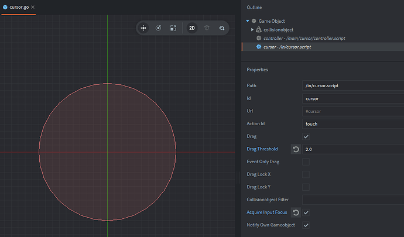Click the collisionobject shape icon
The width and height of the screenshot is (404, 237).
(x=258, y=30)
